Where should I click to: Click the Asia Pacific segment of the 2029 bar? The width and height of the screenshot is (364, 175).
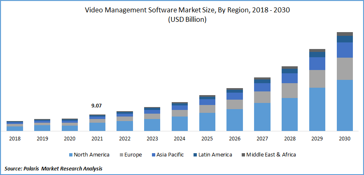(317, 64)
